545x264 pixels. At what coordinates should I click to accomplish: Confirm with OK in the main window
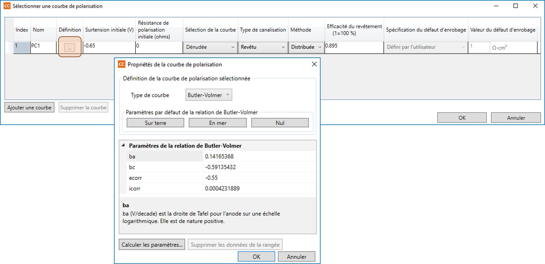click(462, 118)
